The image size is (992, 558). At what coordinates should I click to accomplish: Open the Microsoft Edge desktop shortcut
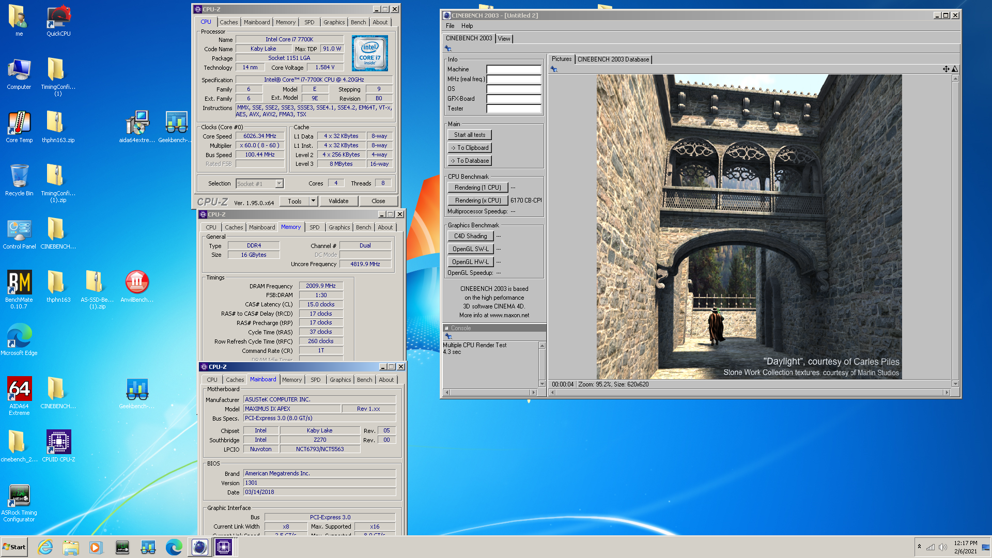(19, 340)
